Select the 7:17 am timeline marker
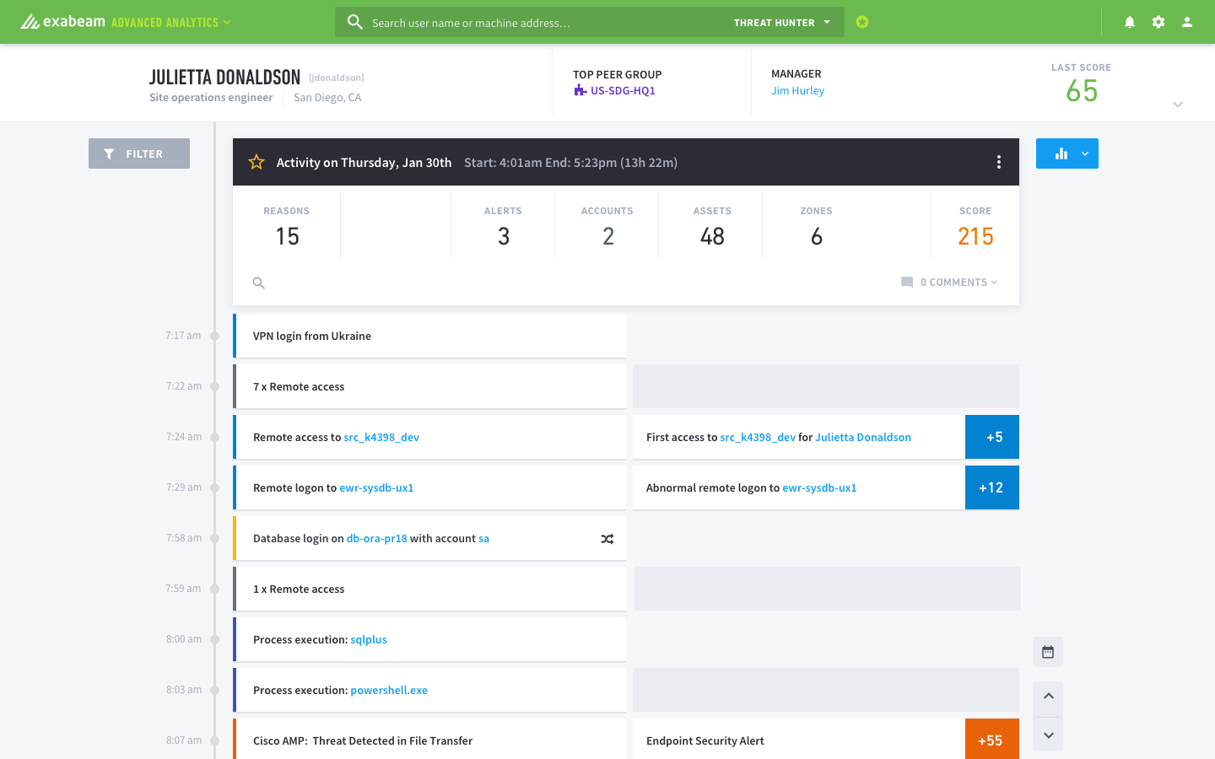1215x759 pixels. click(x=215, y=336)
